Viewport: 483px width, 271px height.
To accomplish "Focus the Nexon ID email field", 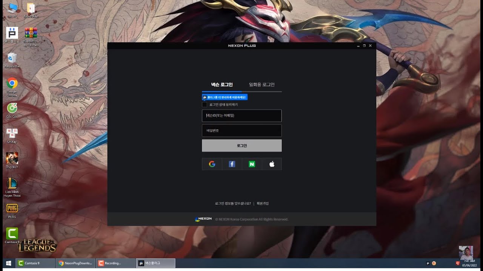I will click(242, 116).
